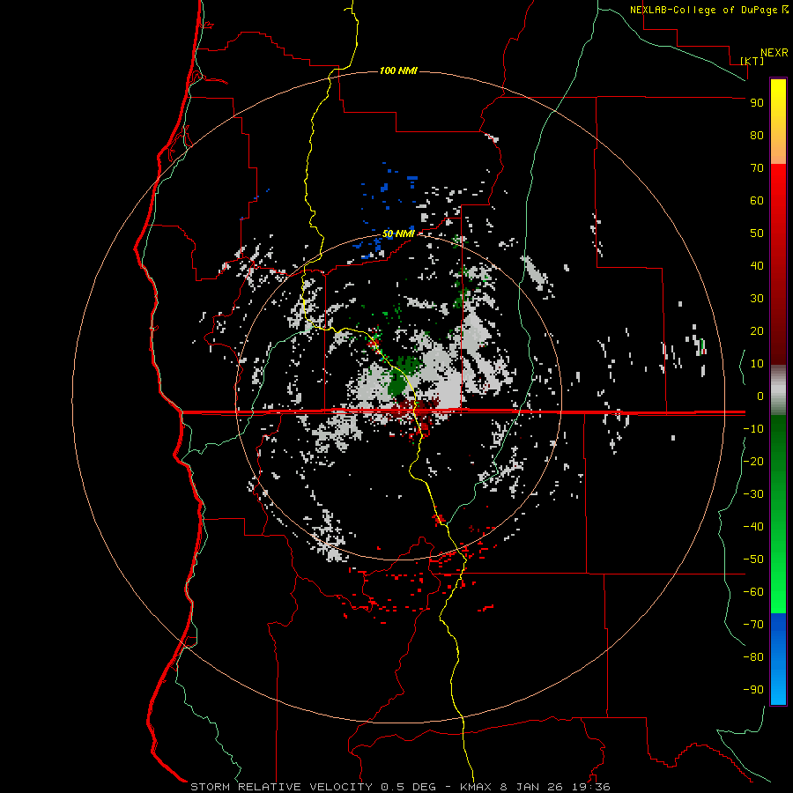The image size is (793, 793).
Task: Click the 50 NMI range ring label
Action: click(x=398, y=233)
